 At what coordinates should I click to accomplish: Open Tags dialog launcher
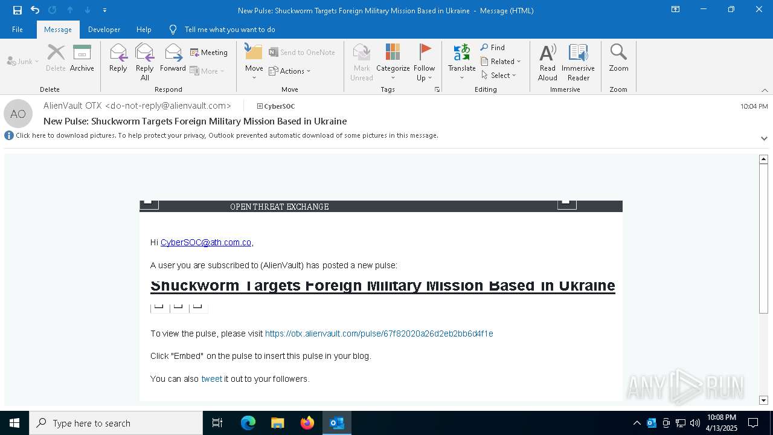(437, 89)
